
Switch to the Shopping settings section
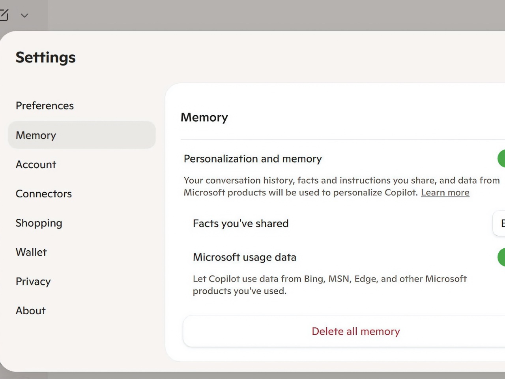pos(39,223)
